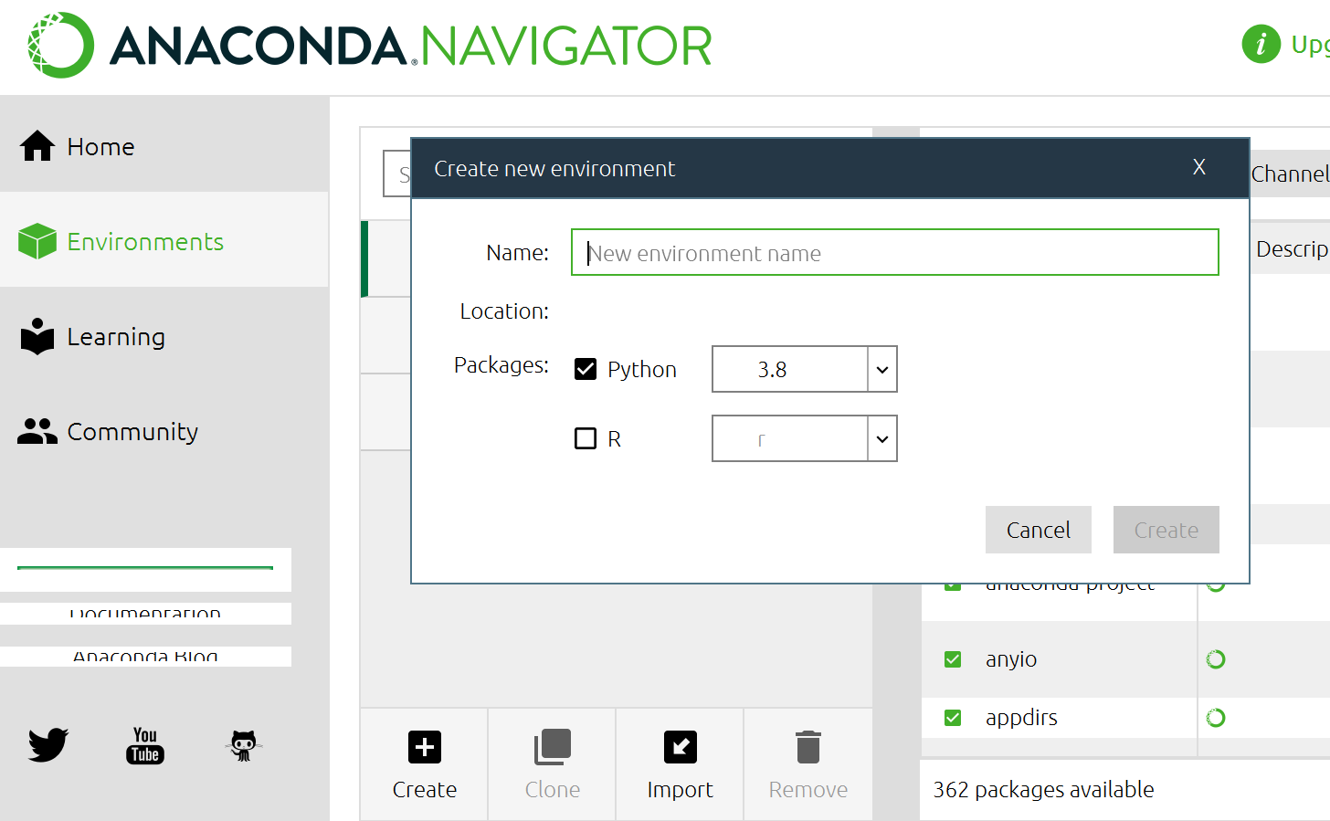The height and width of the screenshot is (821, 1330).
Task: Open the YouTube channel icon
Action: pos(145,745)
